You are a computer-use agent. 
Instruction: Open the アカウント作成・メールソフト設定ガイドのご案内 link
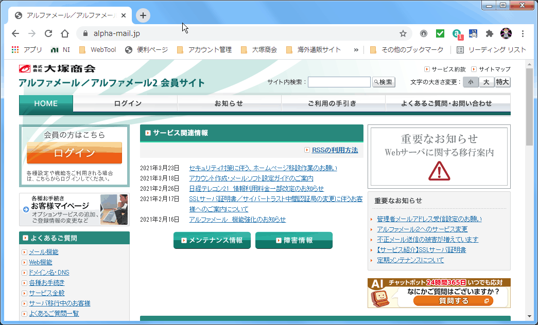pos(251,178)
